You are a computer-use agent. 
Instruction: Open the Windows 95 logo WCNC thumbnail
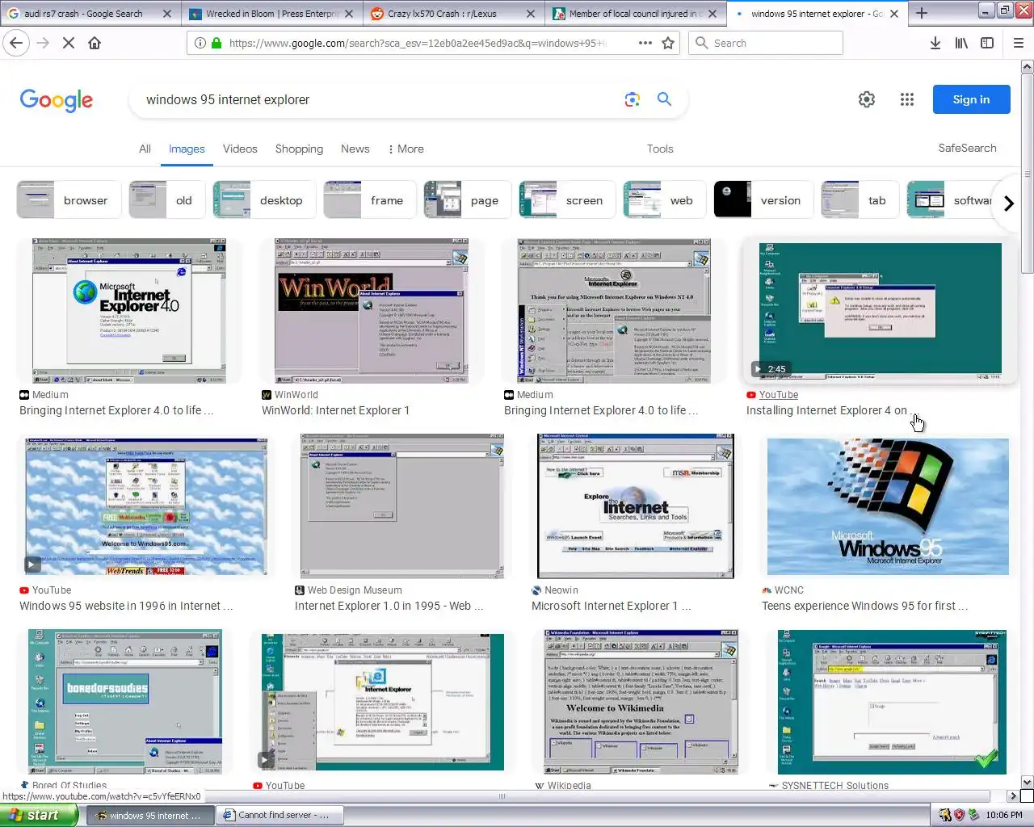click(888, 506)
